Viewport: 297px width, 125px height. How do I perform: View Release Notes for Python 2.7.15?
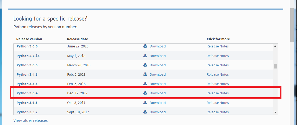pos(218,56)
